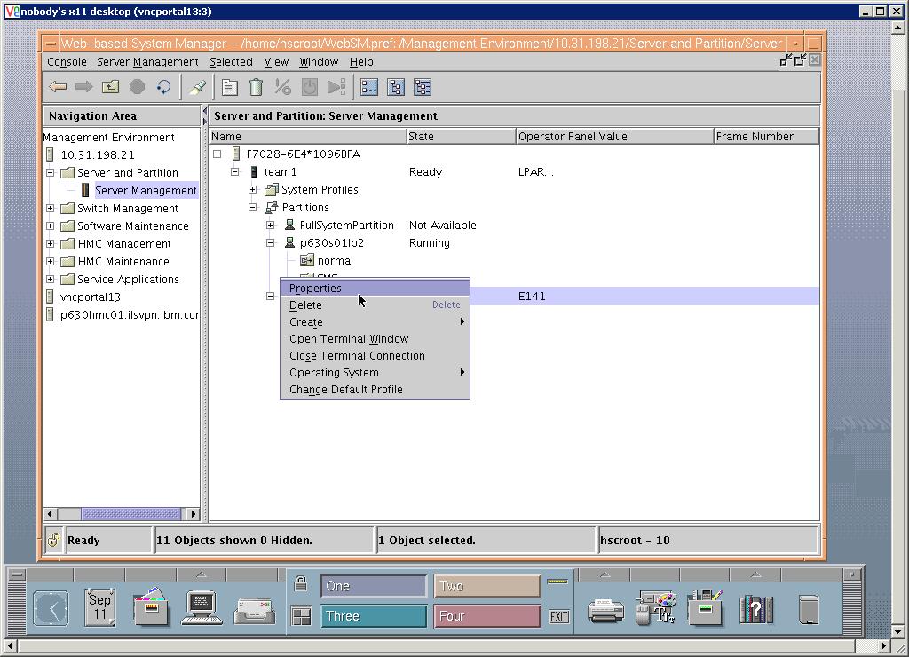909x657 pixels.
Task: Click the Reload icon in the WebSM toolbar
Action: pos(165,86)
